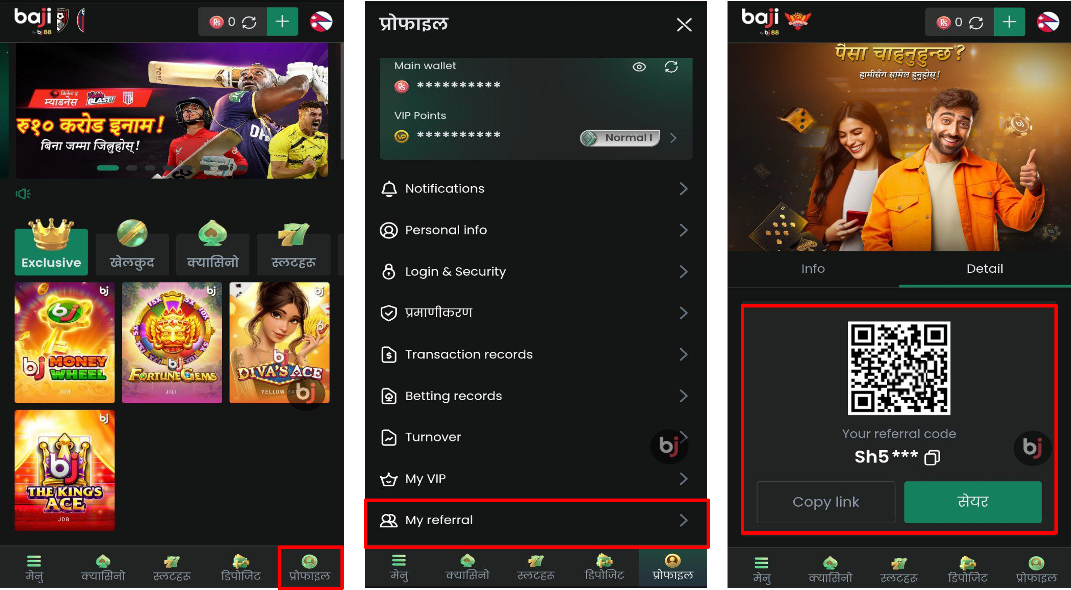The height and width of the screenshot is (590, 1071).
Task: Switch to the Info tab
Action: 813,268
